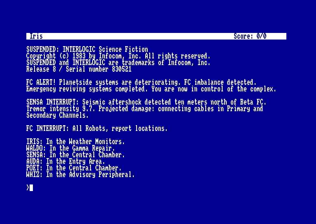Click the SUSPENDED: INTERLOGIC Science Fiction title
The width and height of the screenshot is (316, 224).
click(87, 49)
